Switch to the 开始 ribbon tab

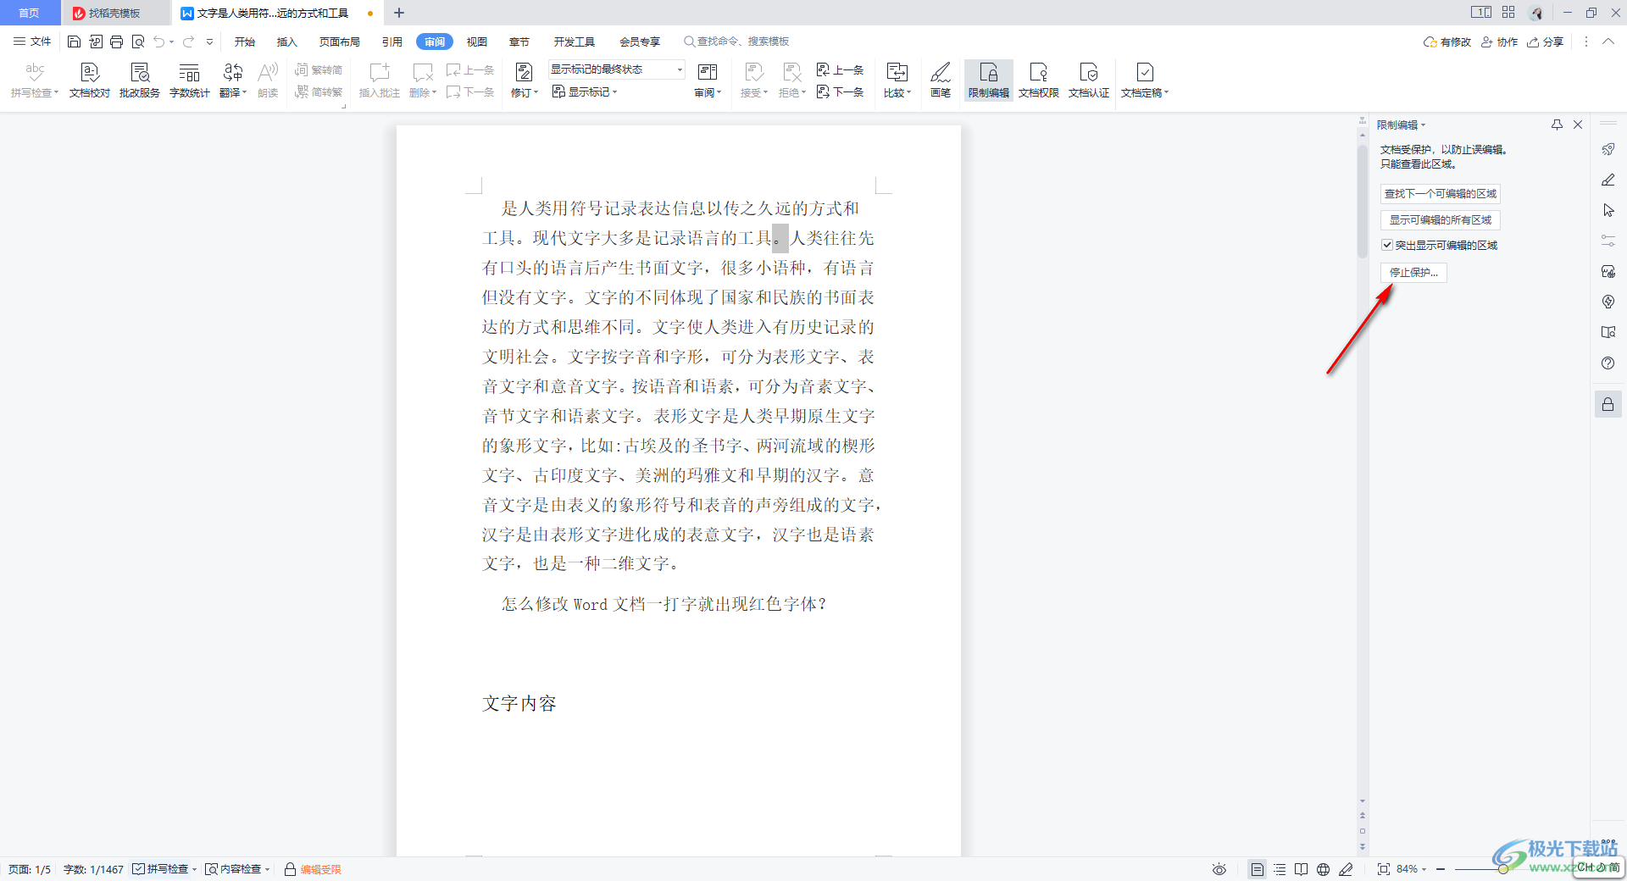[245, 42]
